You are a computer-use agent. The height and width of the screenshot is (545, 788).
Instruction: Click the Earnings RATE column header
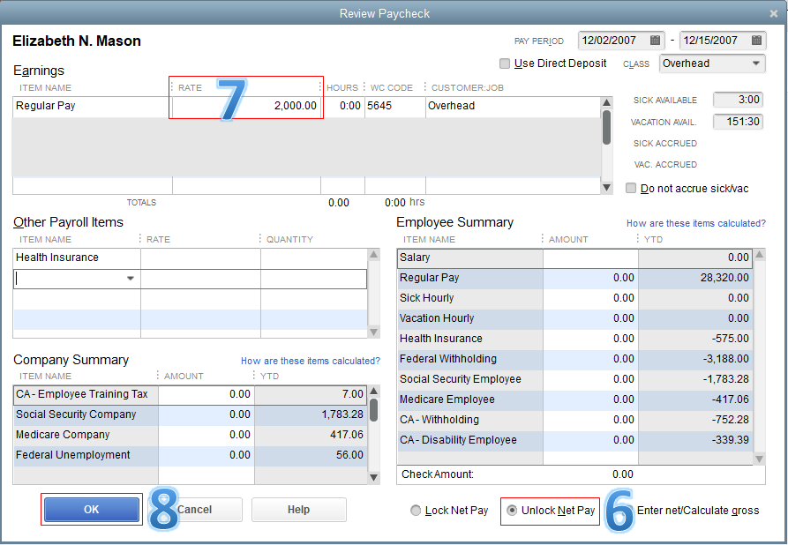[x=190, y=88]
